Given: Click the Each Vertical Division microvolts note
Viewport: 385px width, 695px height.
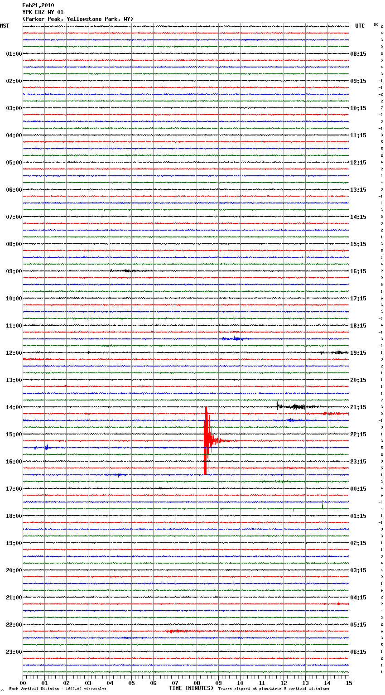Looking at the screenshot, I should tap(58, 689).
